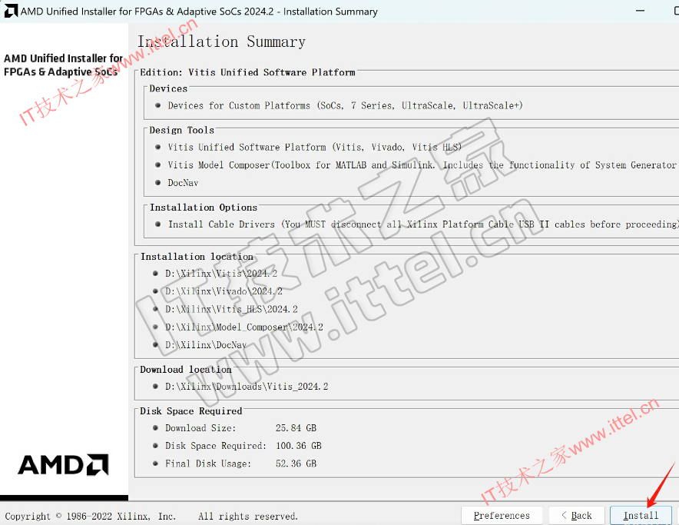Select the path 'D:\Xilinx\Model_Composer\2024.2'

tap(243, 327)
